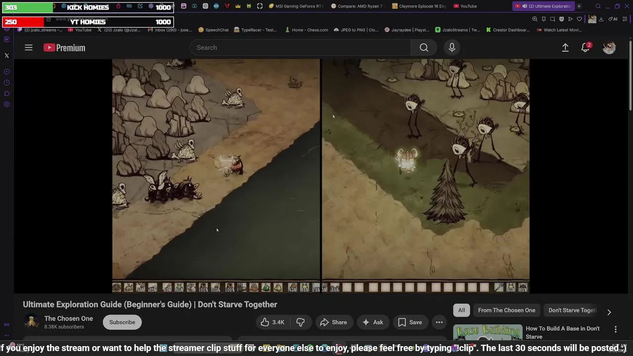Open the browser downloads icon

tap(601, 19)
